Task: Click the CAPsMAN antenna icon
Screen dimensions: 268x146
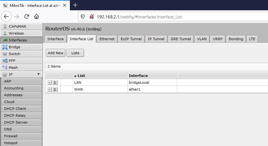Action: coord(5,26)
